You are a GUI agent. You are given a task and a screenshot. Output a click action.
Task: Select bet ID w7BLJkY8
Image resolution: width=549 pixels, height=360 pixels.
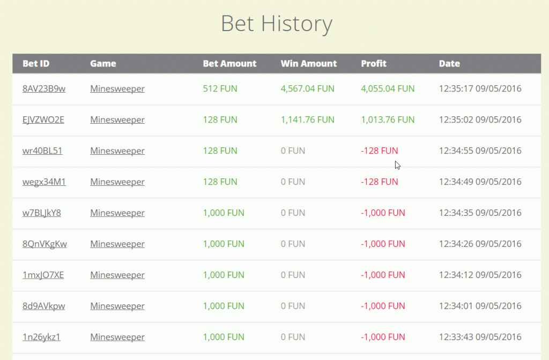click(x=42, y=213)
